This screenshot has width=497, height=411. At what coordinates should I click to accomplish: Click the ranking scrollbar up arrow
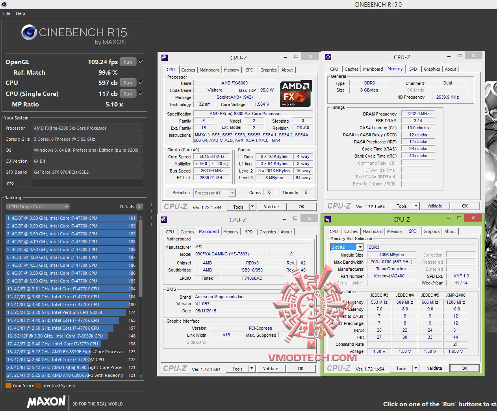pyautogui.click(x=141, y=217)
